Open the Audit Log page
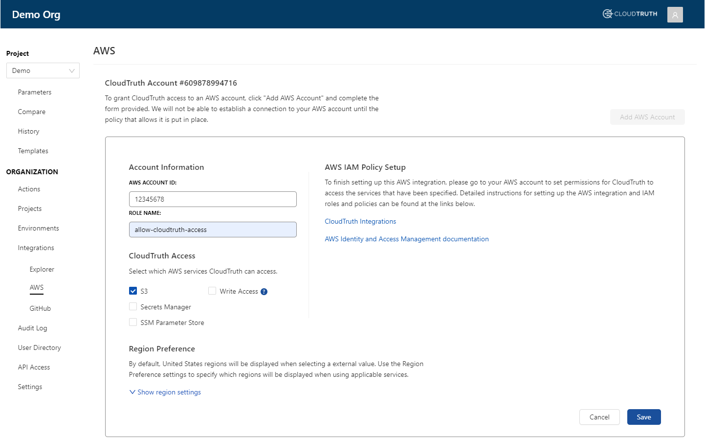This screenshot has width=705, height=439. [33, 328]
